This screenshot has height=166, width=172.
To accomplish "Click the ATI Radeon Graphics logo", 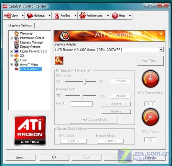I will pyautogui.click(x=30, y=130).
